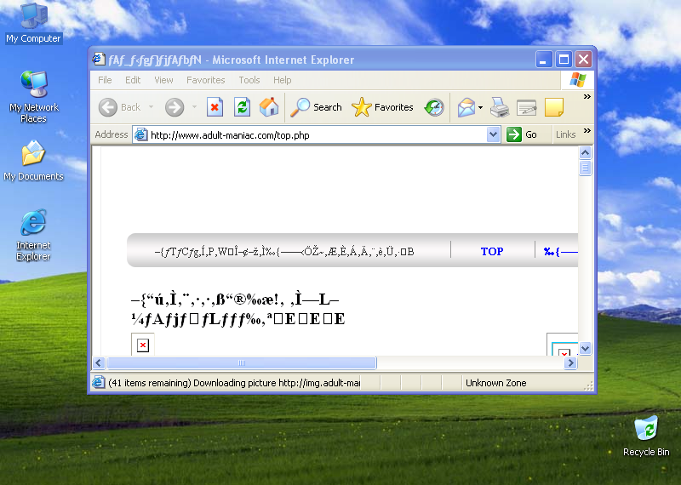The image size is (681, 485).
Task: Select the My Documents desktop icon
Action: pyautogui.click(x=33, y=160)
